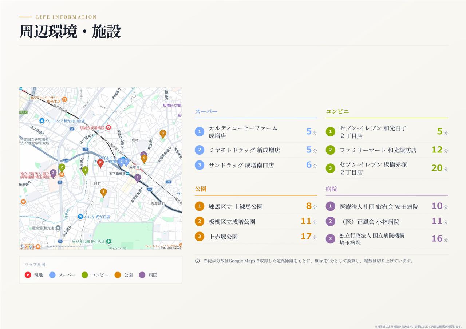Click the purple 病院 legend dot

(142, 275)
